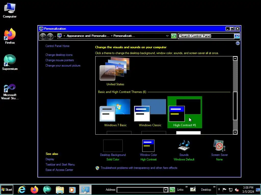Open network tray icon
The width and height of the screenshot is (261, 195).
(230, 190)
